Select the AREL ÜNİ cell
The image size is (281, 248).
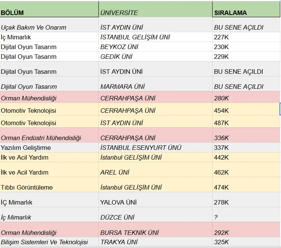155,170
